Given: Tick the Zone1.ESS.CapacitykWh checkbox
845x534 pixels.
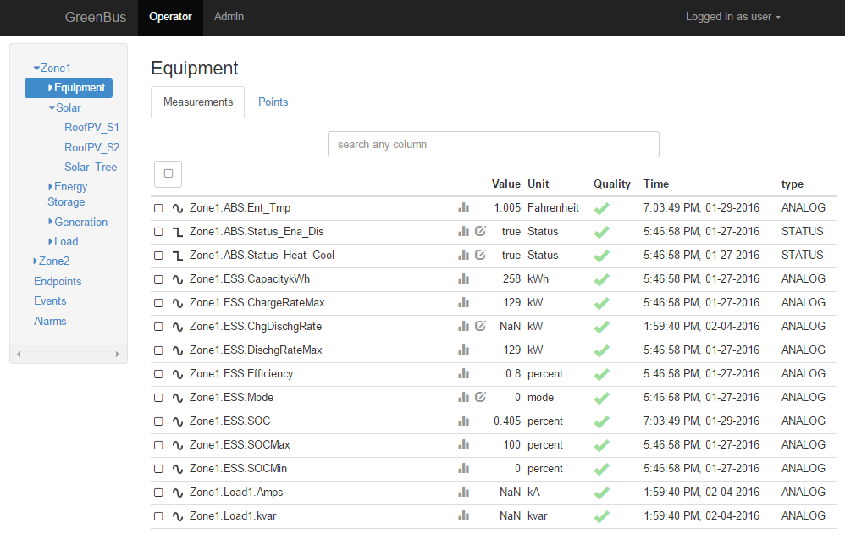Looking at the screenshot, I should [158, 279].
